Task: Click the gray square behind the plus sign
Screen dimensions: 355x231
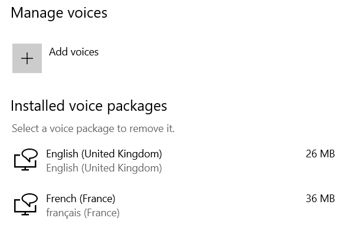Action: 27,58
